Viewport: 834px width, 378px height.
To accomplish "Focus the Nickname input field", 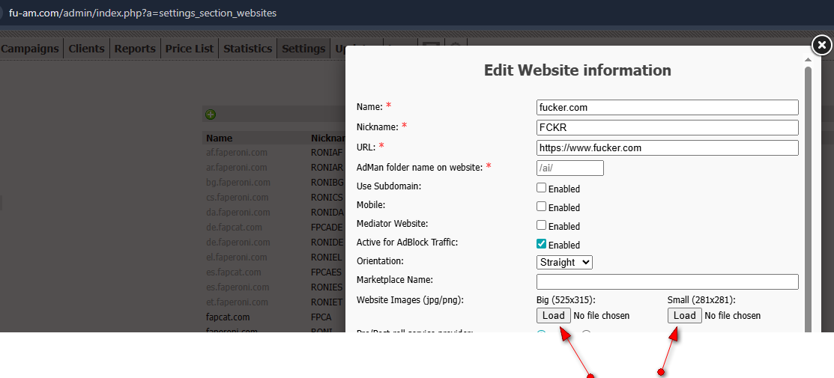I will [667, 127].
